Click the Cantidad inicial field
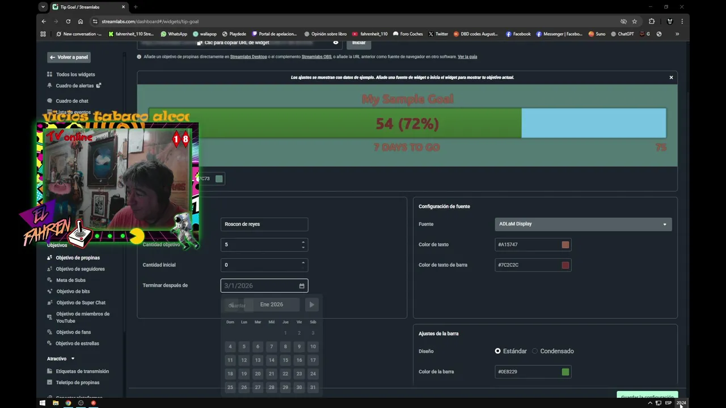The image size is (726, 408). click(x=264, y=265)
